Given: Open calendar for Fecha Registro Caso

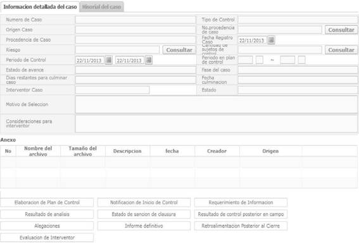Looking at the screenshot, I should [x=271, y=40].
